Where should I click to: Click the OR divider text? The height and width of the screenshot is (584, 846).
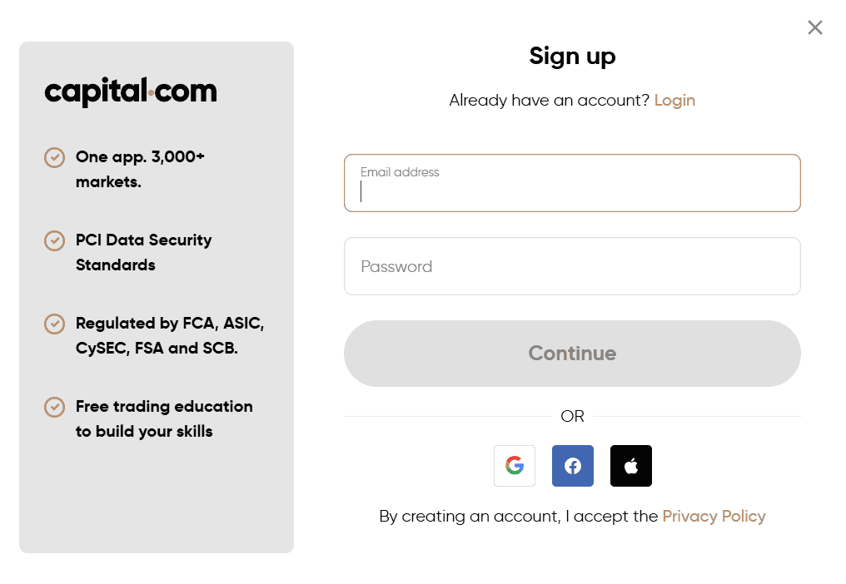click(572, 416)
